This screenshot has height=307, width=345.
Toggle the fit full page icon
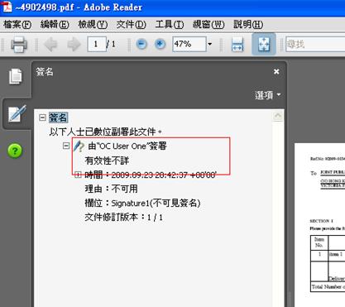264,44
